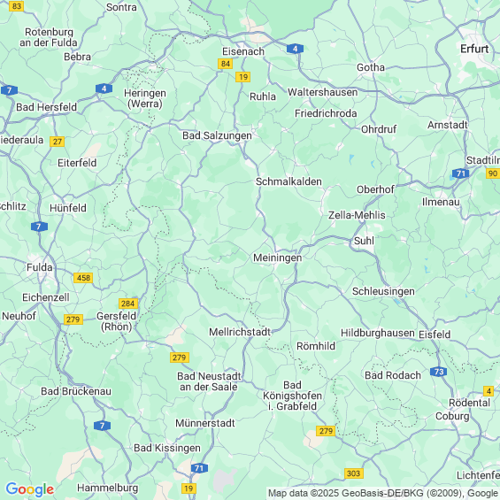
Task: Click the yellow 458 road shield near Fulda
Action: pyautogui.click(x=83, y=278)
